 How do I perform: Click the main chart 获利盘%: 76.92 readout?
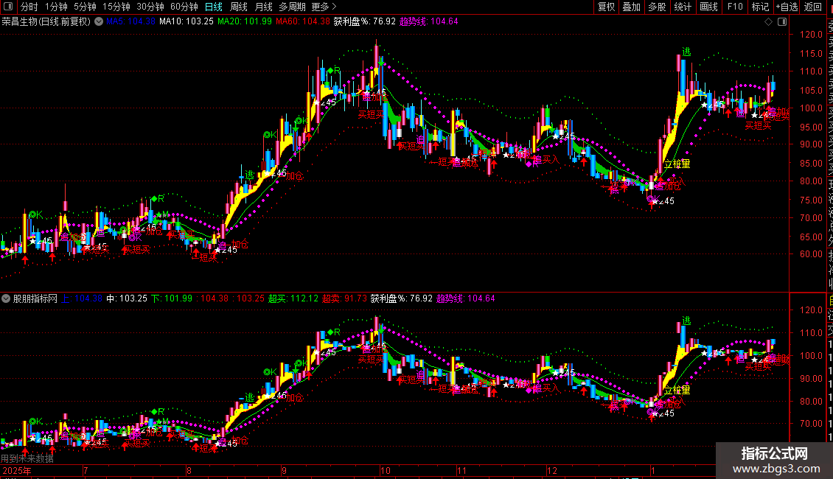[x=365, y=22]
